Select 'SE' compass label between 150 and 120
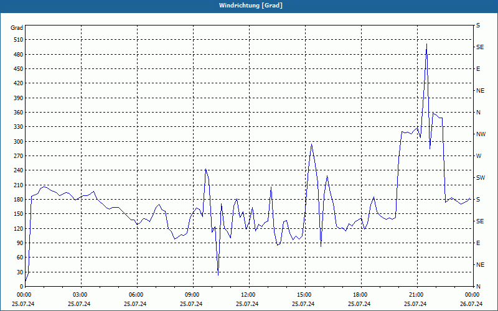This screenshot has height=311, width=498. [480, 221]
